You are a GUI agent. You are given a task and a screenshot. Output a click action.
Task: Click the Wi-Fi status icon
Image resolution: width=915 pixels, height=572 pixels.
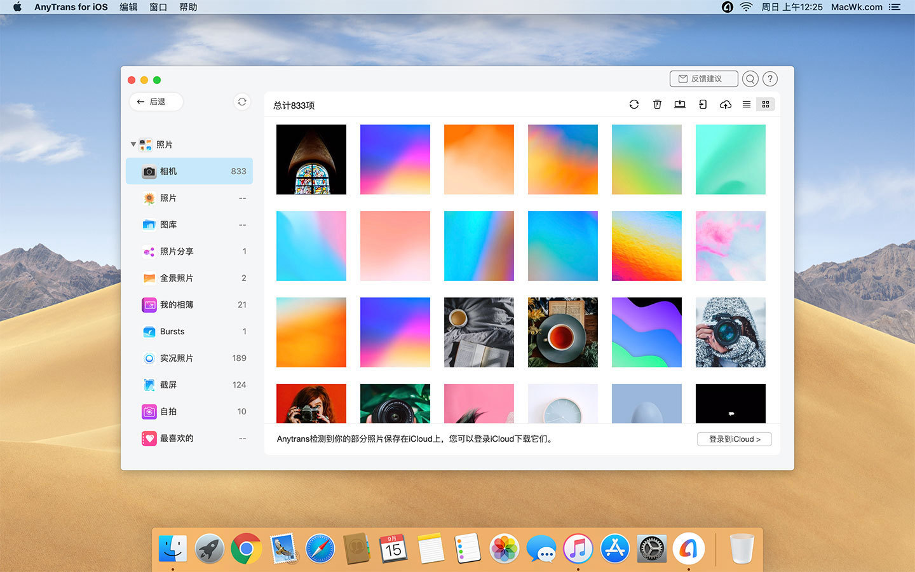(746, 7)
